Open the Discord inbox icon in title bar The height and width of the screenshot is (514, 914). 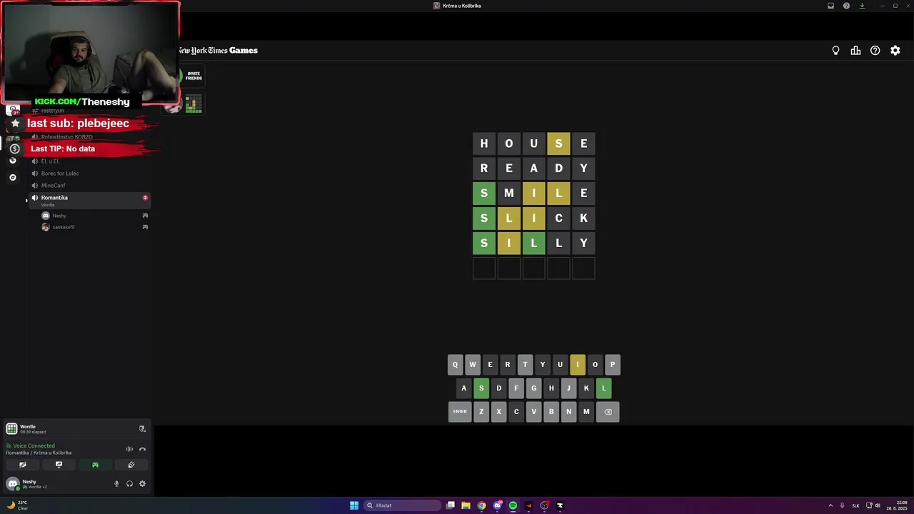830,6
